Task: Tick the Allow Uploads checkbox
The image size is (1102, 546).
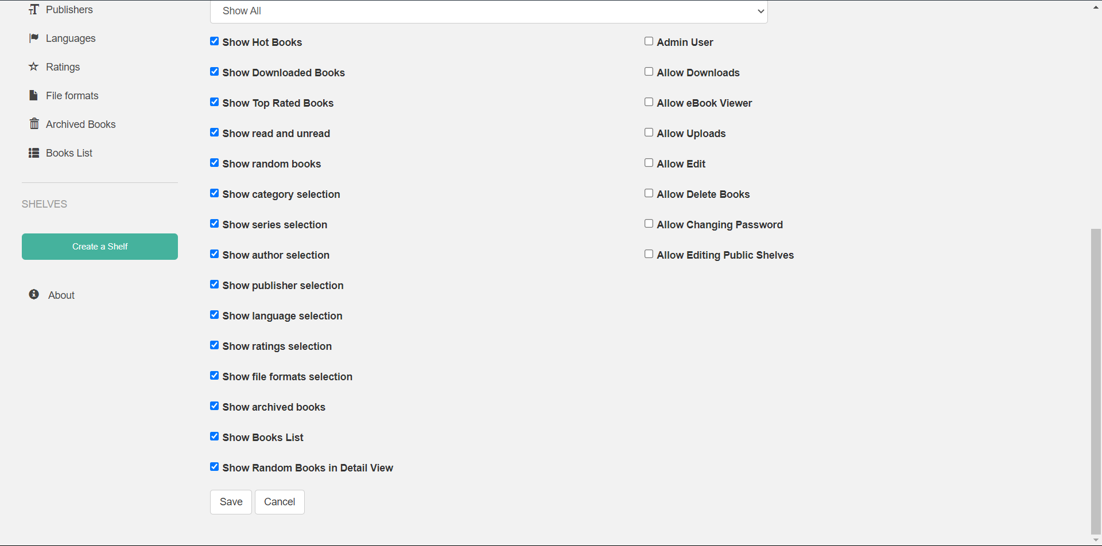Action: click(x=649, y=132)
